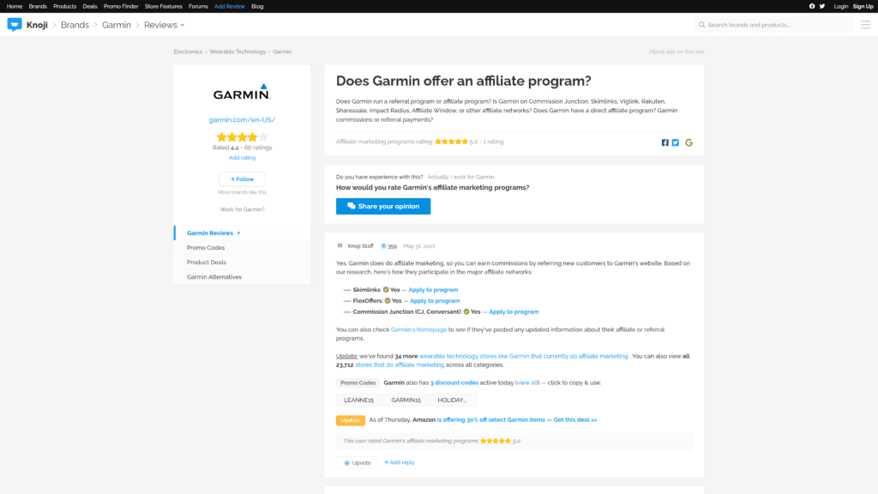Open the garmin.com/en-US/ website link

click(x=242, y=120)
